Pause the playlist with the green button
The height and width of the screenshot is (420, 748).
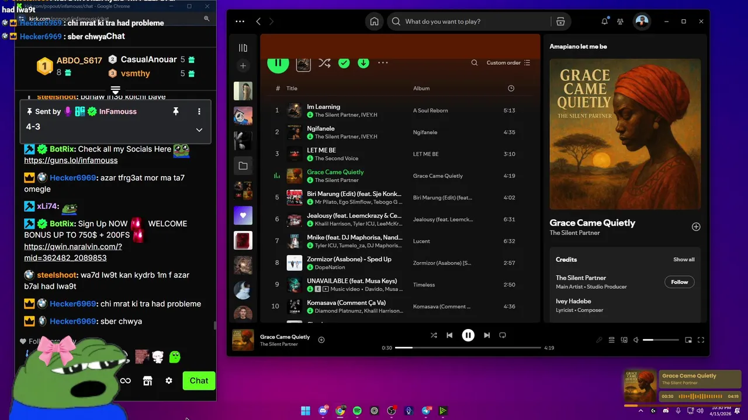[278, 62]
